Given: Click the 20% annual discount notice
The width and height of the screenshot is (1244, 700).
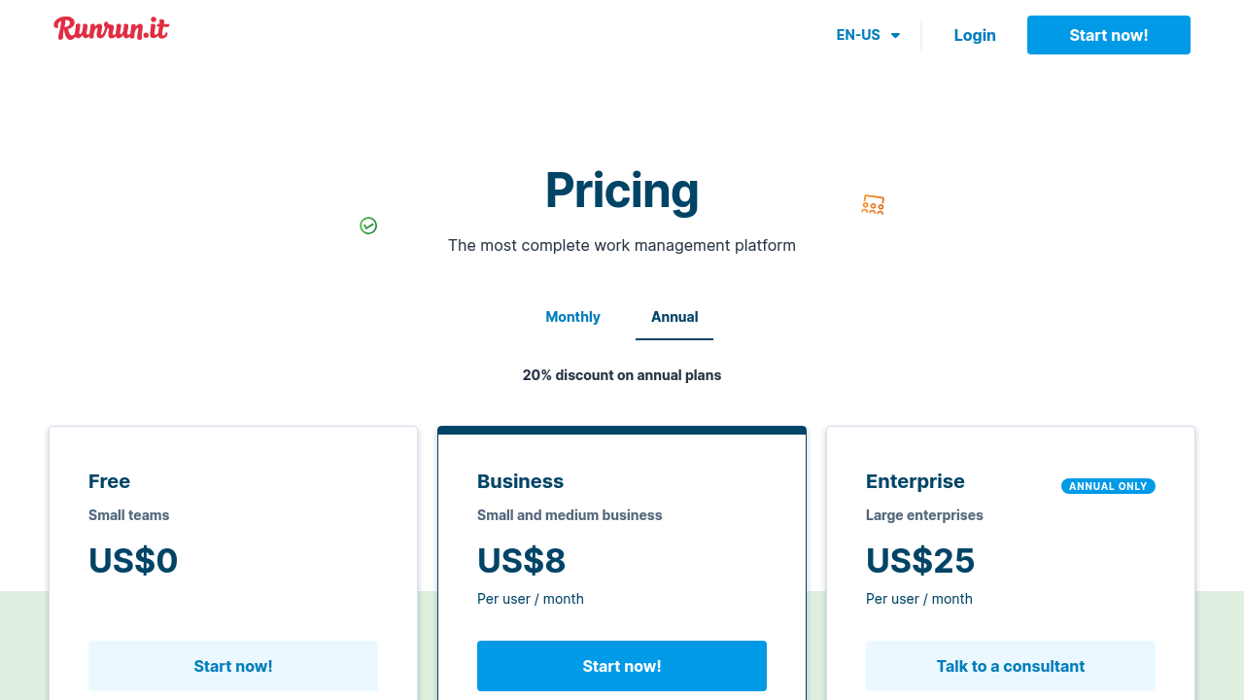Looking at the screenshot, I should click(x=622, y=375).
